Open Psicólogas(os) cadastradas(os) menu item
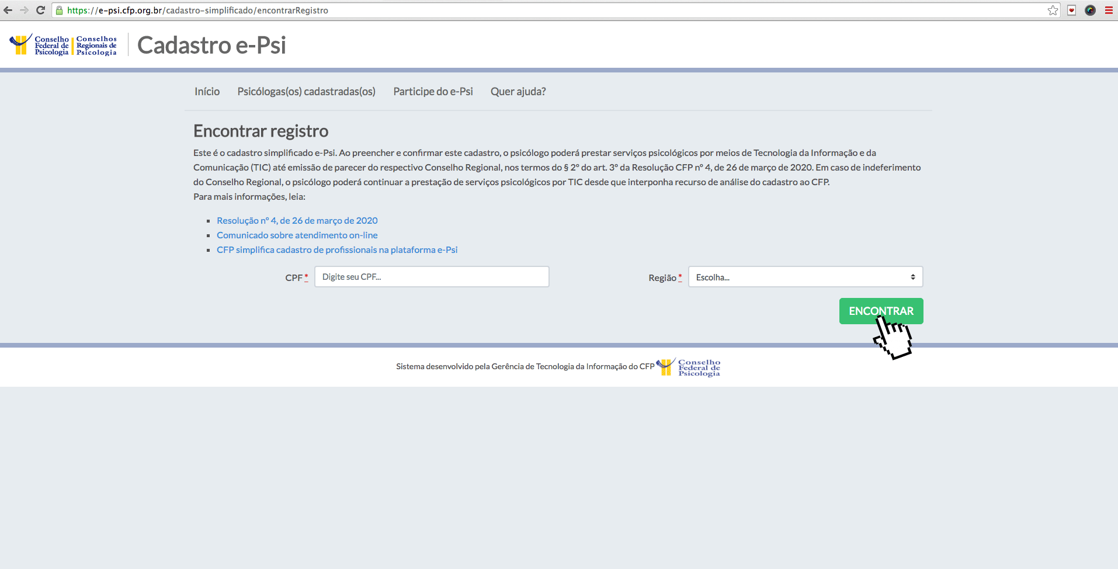 (x=306, y=92)
